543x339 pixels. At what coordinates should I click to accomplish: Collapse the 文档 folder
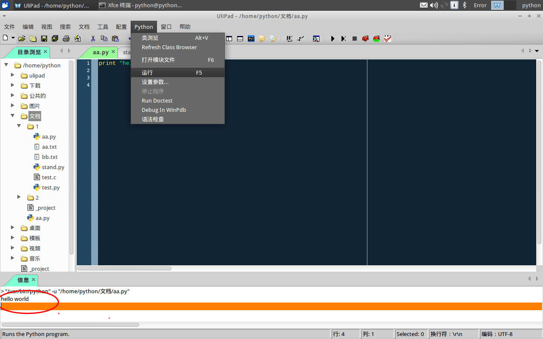[13, 116]
